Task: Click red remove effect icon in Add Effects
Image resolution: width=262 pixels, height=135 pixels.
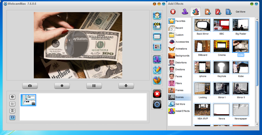Action: point(173,12)
